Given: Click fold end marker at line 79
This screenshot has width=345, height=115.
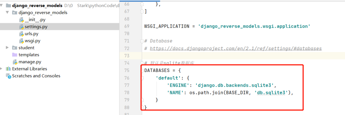Looking at the screenshot, I should [142, 100].
